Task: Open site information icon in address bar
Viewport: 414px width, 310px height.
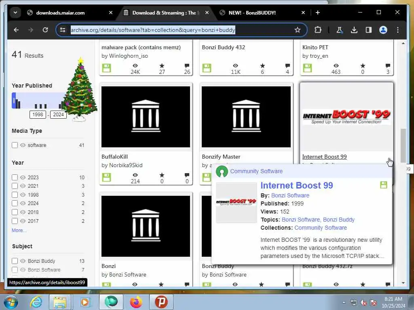Action: 63,30
